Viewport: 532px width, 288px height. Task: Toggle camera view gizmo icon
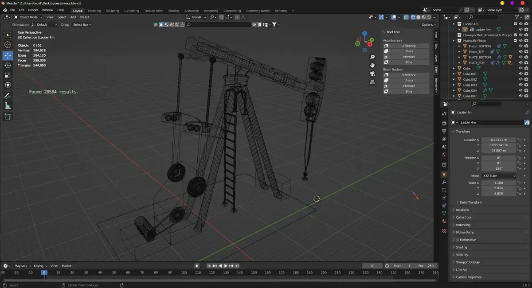pyautogui.click(x=372, y=74)
